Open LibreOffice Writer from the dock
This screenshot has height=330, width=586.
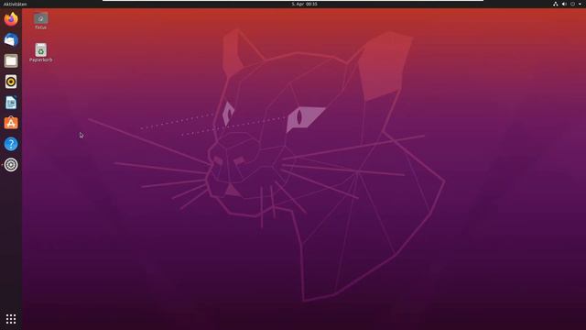click(11, 103)
